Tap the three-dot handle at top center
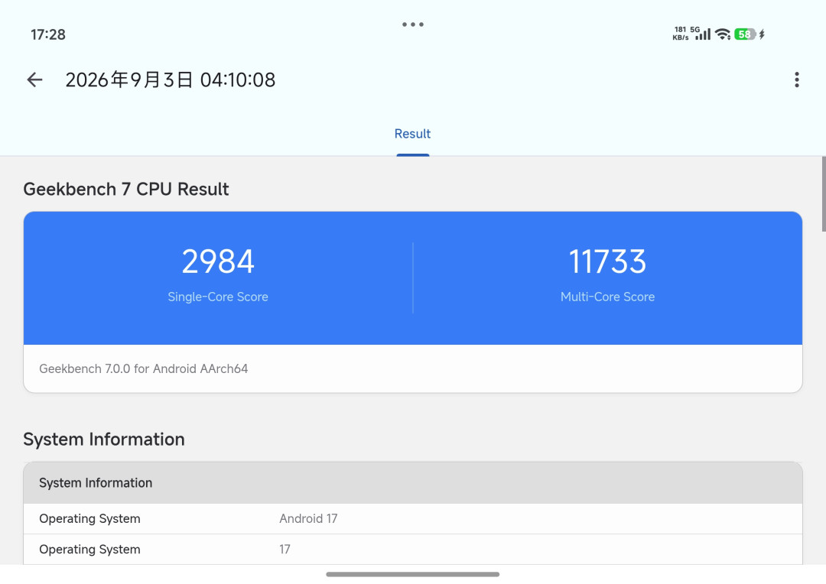Image resolution: width=826 pixels, height=584 pixels. (x=412, y=24)
